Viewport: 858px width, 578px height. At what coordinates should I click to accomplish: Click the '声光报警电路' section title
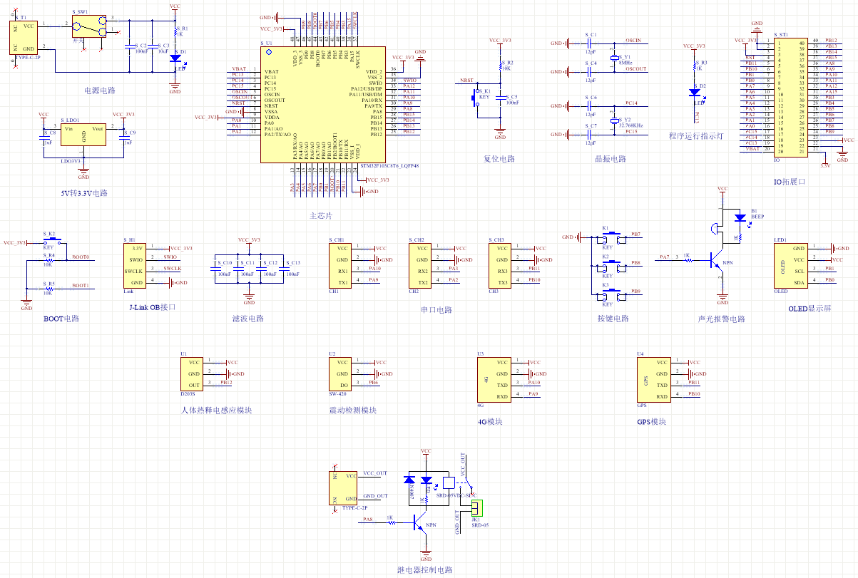pos(720,319)
